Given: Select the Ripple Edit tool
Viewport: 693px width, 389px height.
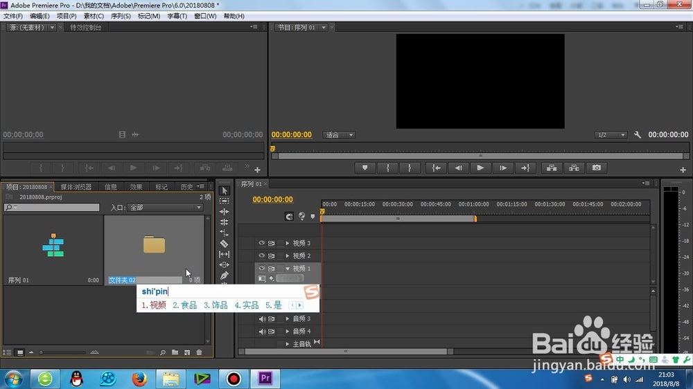Looking at the screenshot, I should click(225, 212).
